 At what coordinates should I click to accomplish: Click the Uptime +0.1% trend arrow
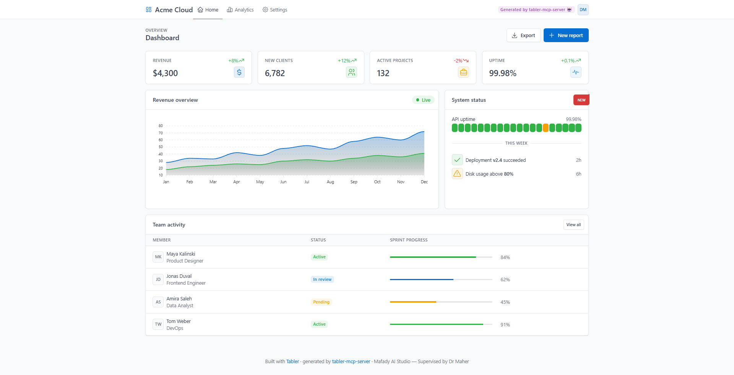point(578,60)
